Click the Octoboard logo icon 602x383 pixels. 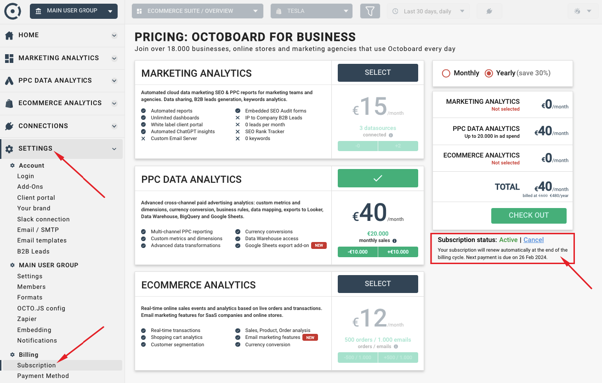click(x=12, y=11)
